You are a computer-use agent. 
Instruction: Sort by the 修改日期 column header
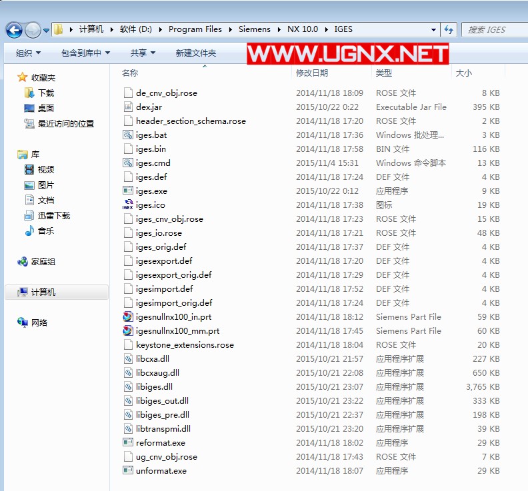(x=312, y=73)
